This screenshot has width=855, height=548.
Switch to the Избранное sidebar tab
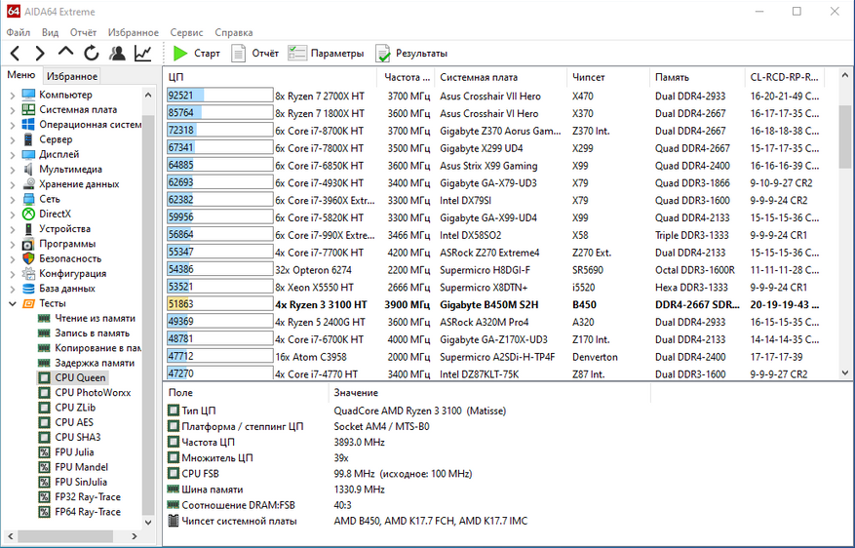(x=72, y=76)
